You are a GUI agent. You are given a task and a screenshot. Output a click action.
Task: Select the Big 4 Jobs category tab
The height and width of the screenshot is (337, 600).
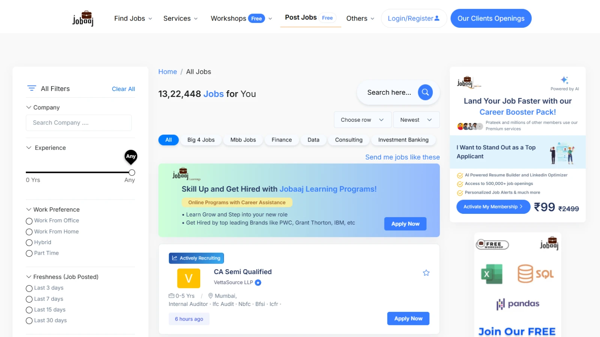pyautogui.click(x=201, y=140)
